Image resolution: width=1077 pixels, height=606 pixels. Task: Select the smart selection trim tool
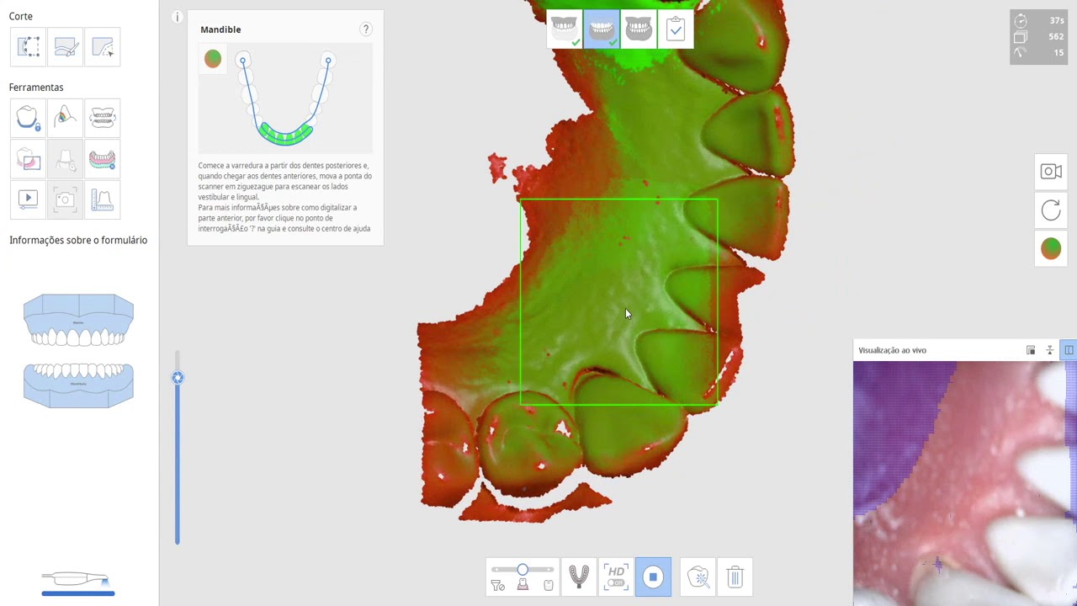pos(103,47)
